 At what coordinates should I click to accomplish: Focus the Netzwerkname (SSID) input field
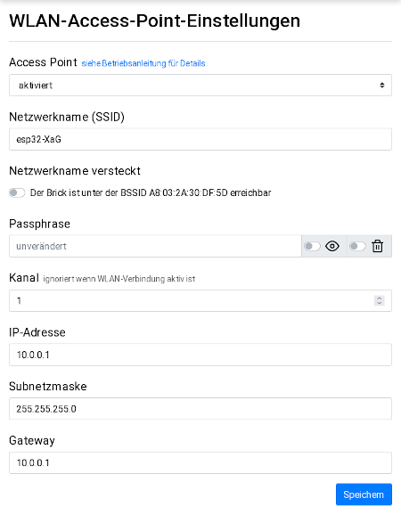(x=200, y=139)
